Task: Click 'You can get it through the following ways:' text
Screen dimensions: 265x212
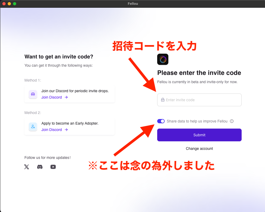Action: click(x=59, y=65)
